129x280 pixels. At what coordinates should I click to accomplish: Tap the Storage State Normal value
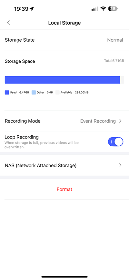pyautogui.click(x=115, y=40)
